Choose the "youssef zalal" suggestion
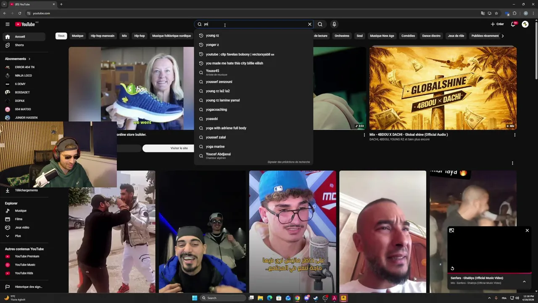 [x=253, y=137]
